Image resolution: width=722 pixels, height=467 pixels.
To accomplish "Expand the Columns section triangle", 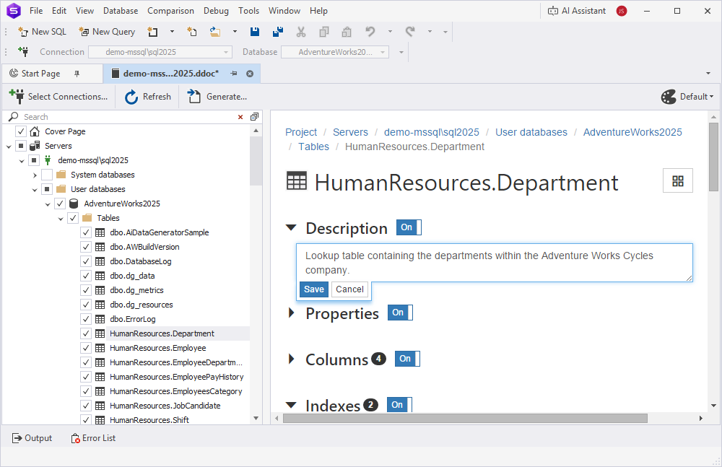I will 291,359.
